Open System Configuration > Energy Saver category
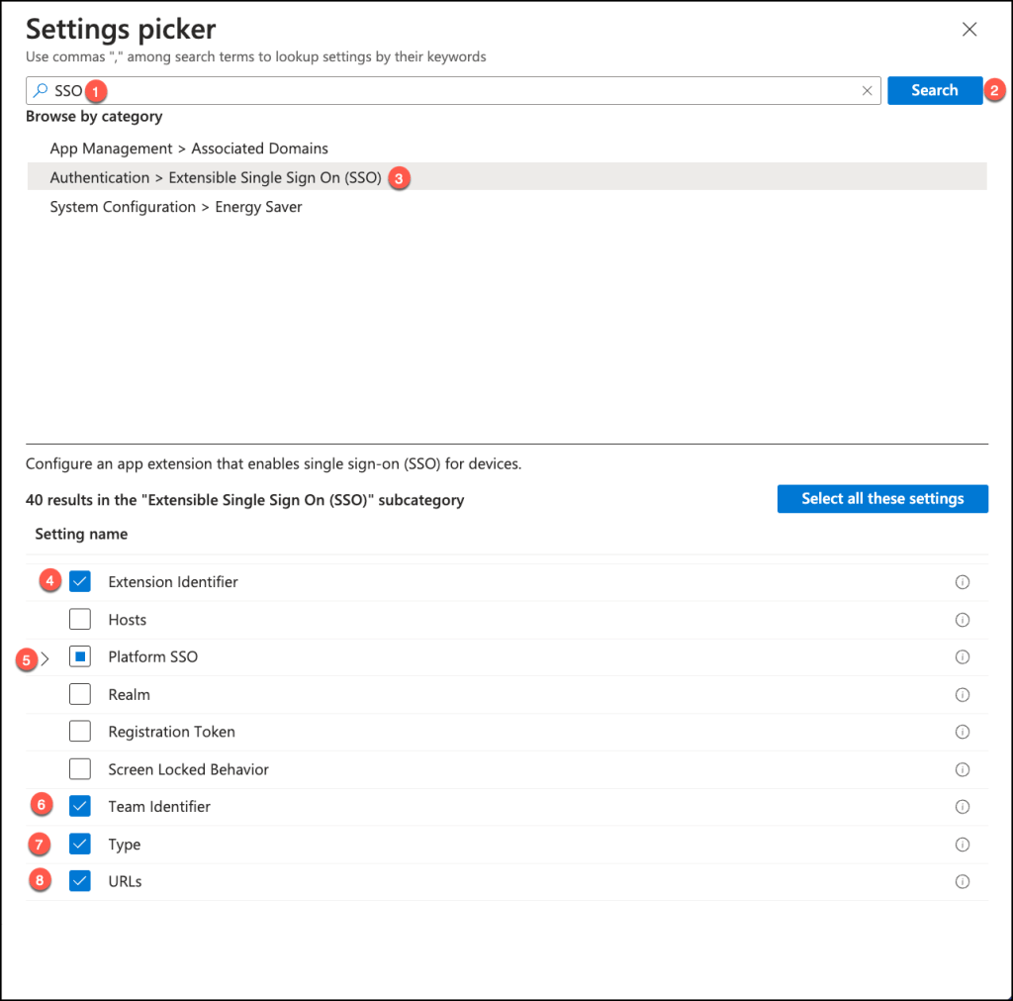 pyautogui.click(x=176, y=207)
